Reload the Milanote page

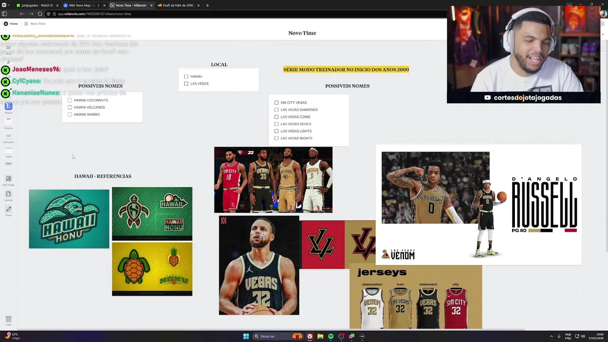[x=40, y=14]
